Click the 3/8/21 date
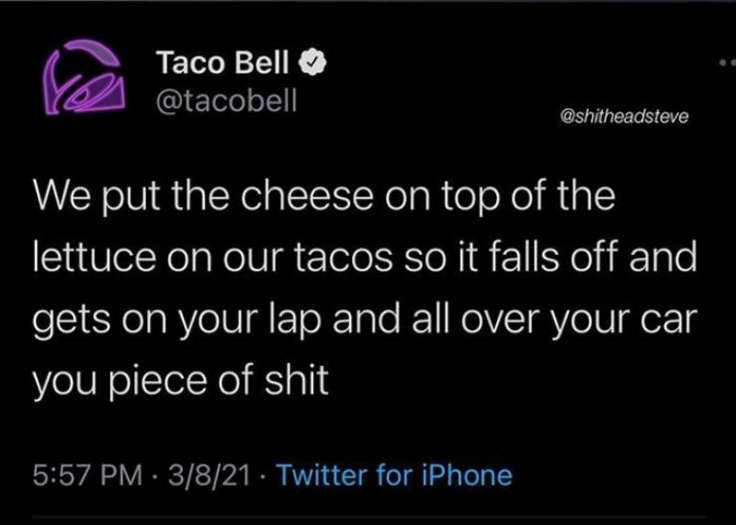736x525 pixels. coord(209,474)
